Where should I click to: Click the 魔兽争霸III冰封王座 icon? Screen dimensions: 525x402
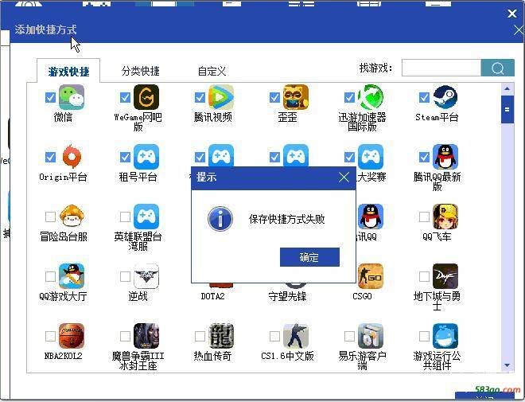tap(146, 336)
